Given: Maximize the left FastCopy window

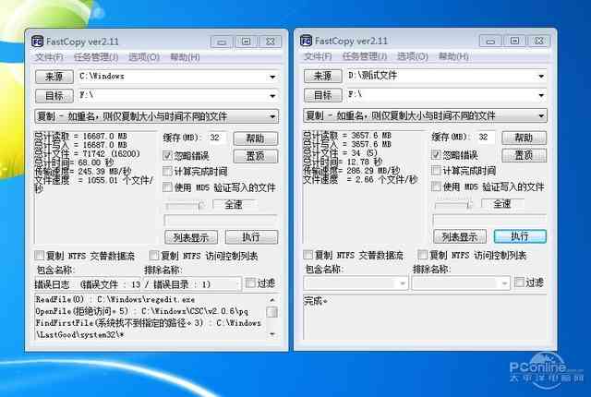Looking at the screenshot, I should 247,42.
